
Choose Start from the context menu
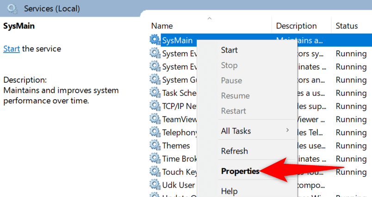pos(229,50)
